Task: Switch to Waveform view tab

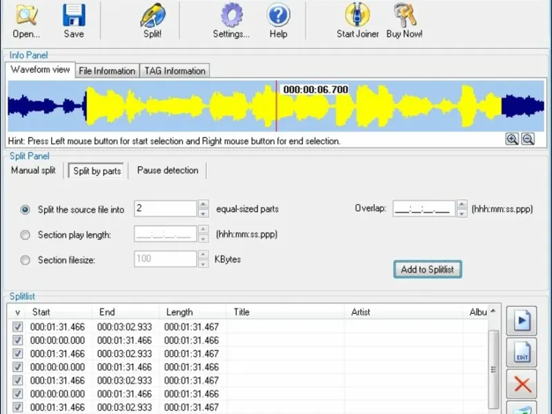Action: click(40, 70)
